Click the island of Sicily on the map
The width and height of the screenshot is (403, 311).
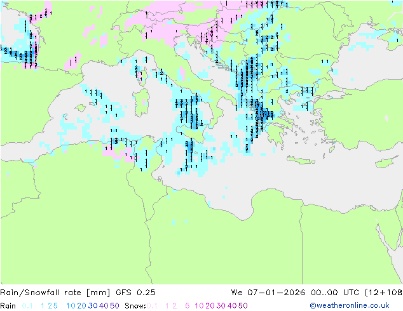[191, 133]
